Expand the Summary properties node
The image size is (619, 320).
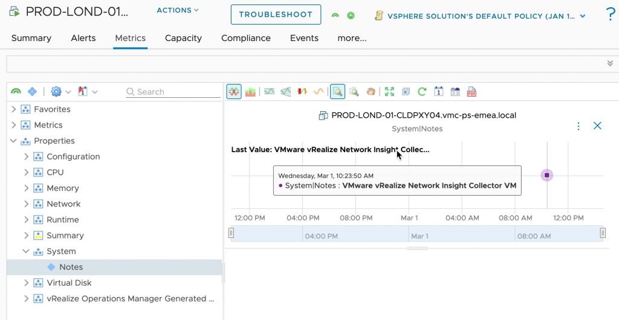(x=27, y=235)
